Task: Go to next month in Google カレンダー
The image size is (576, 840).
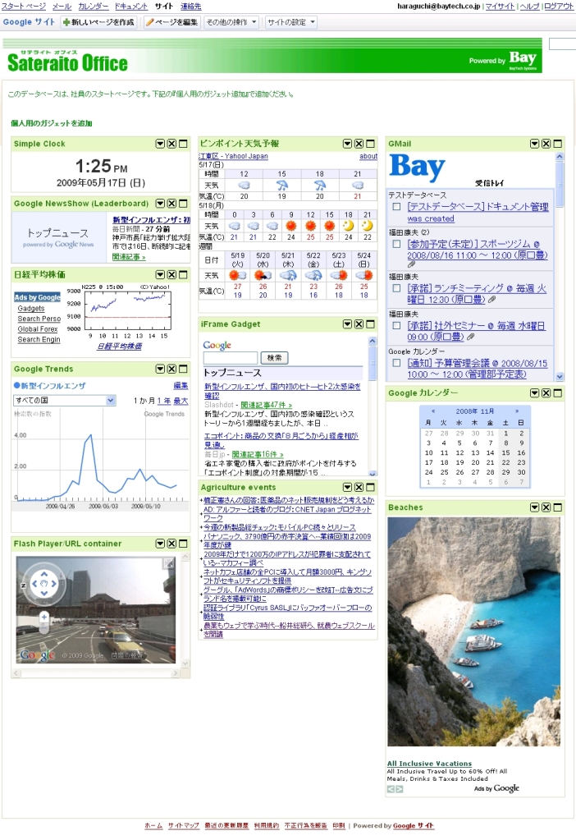Action: click(517, 411)
